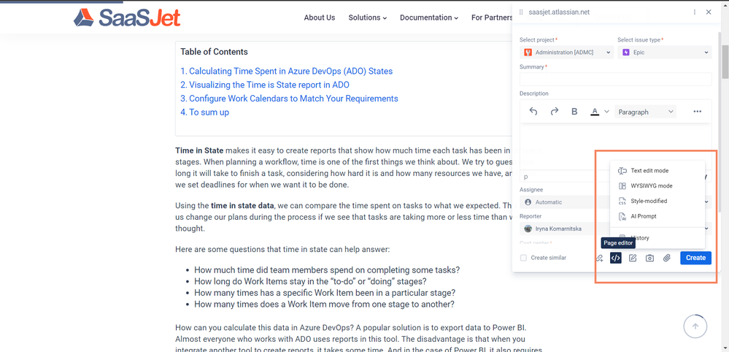The width and height of the screenshot is (729, 352).
Task: Click the redo arrow in Description toolbar
Action: click(554, 112)
